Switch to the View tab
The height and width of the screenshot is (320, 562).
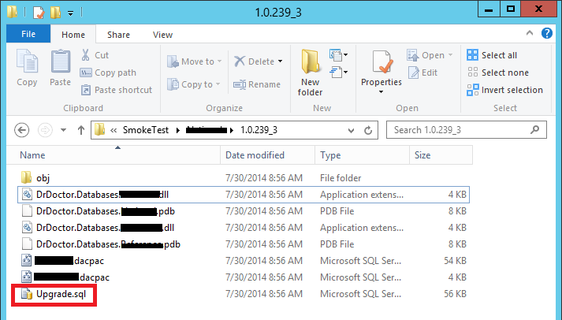tap(162, 35)
